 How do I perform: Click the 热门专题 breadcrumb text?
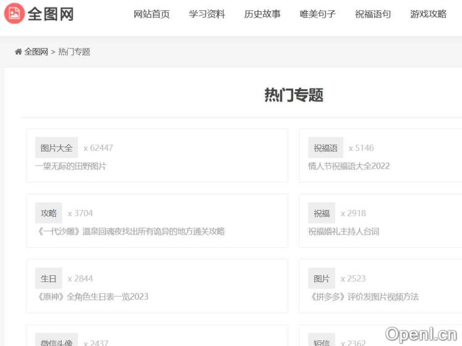coord(75,52)
